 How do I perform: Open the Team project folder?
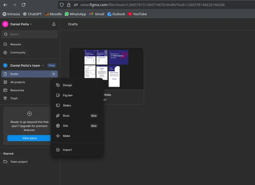[19, 162]
